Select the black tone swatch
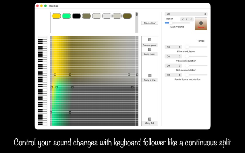The width and height of the screenshot is (245, 153). pyautogui.click(x=77, y=16)
